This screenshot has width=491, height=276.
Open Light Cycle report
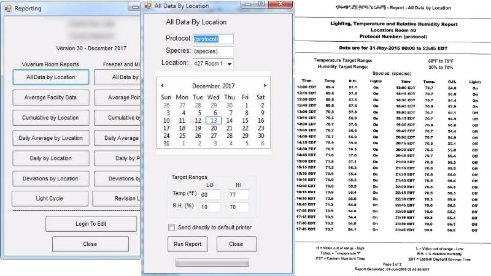pos(50,198)
